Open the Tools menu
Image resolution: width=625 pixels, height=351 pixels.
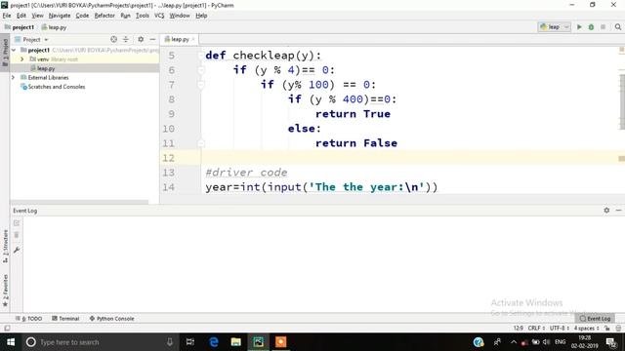click(x=143, y=16)
